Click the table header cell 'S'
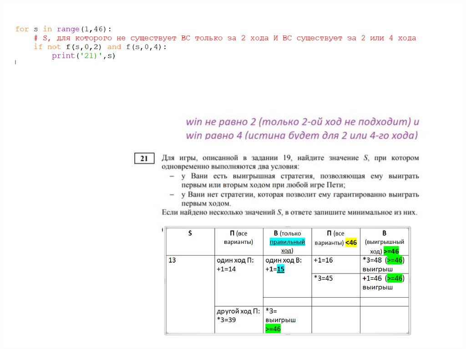Screen dimensions: 466x349 pos(190,242)
